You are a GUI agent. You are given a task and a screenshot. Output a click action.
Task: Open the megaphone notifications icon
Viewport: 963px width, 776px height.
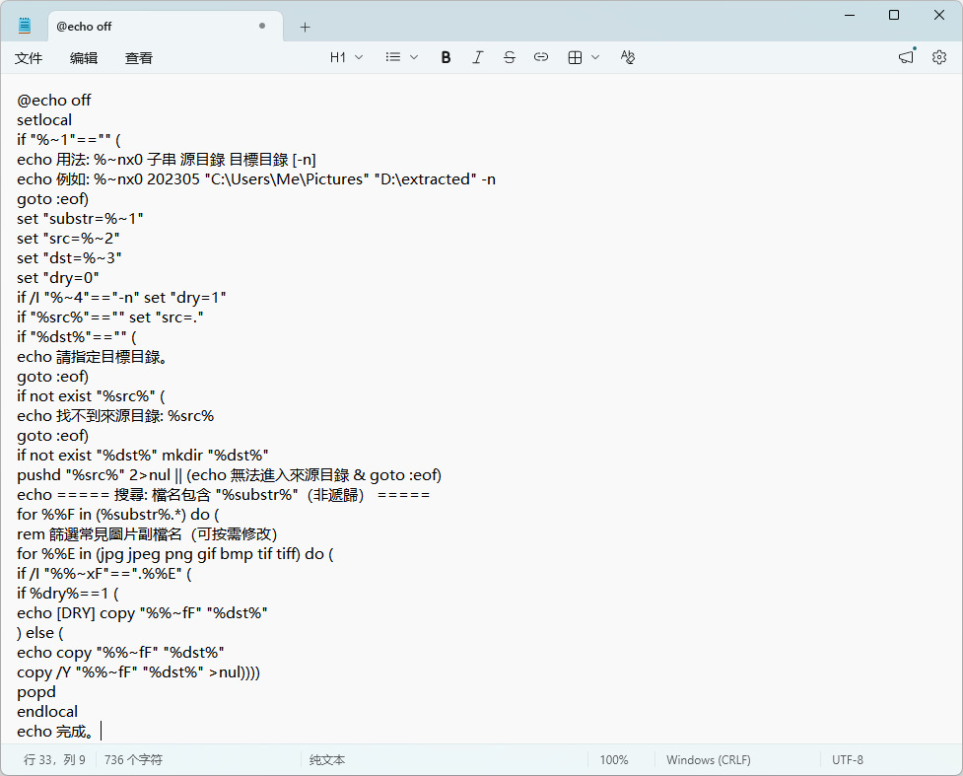click(907, 58)
